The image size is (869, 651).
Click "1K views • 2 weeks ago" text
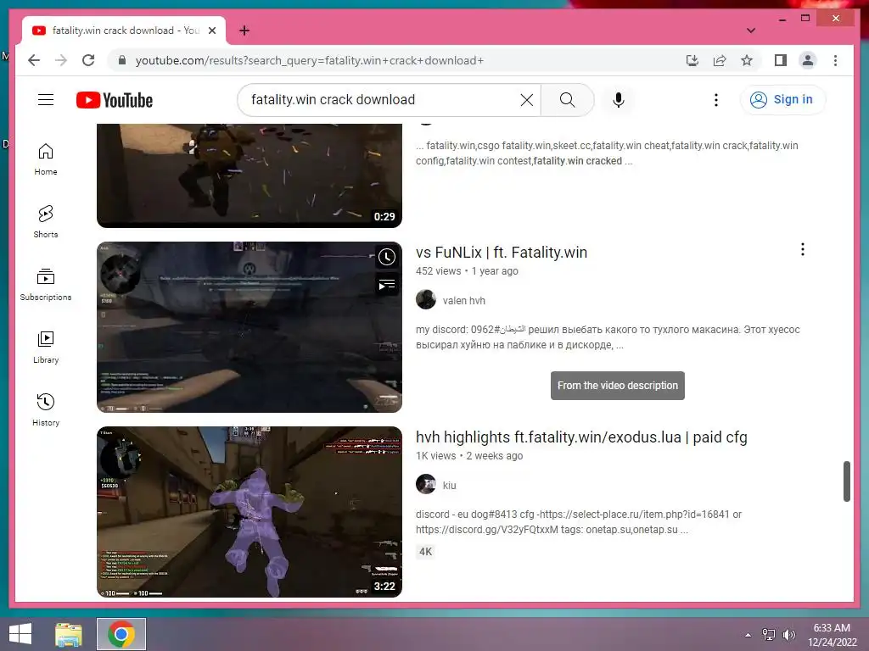(x=468, y=456)
